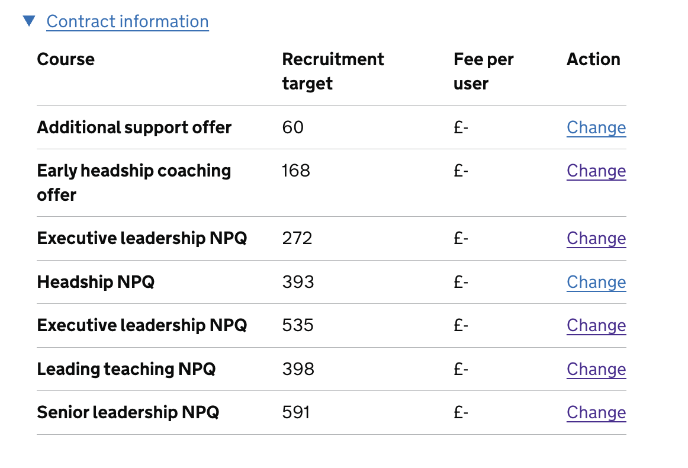Select the Action column header
The height and width of the screenshot is (468, 688).
594,59
